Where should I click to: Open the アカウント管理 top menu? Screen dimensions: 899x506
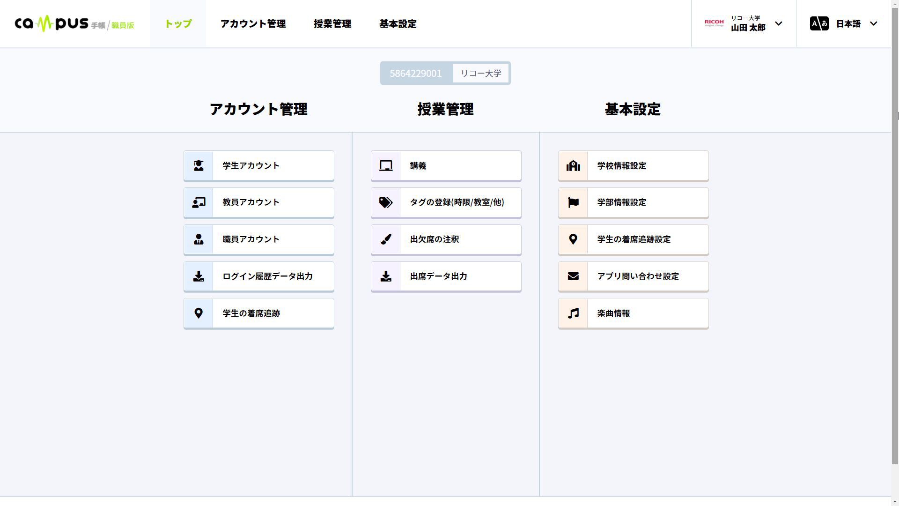click(x=253, y=23)
